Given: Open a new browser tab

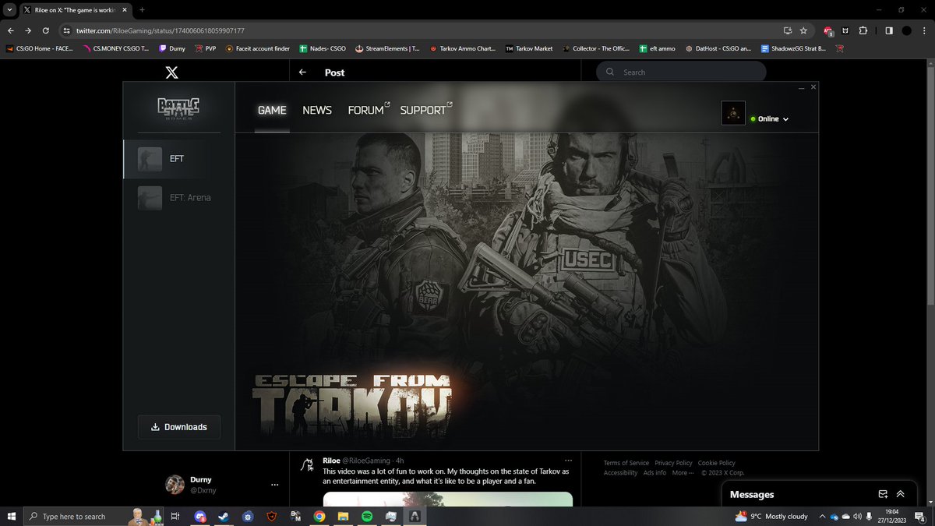Looking at the screenshot, I should pos(143,9).
